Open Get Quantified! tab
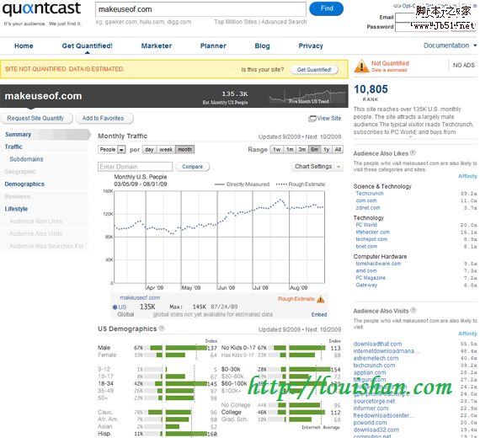 88,46
